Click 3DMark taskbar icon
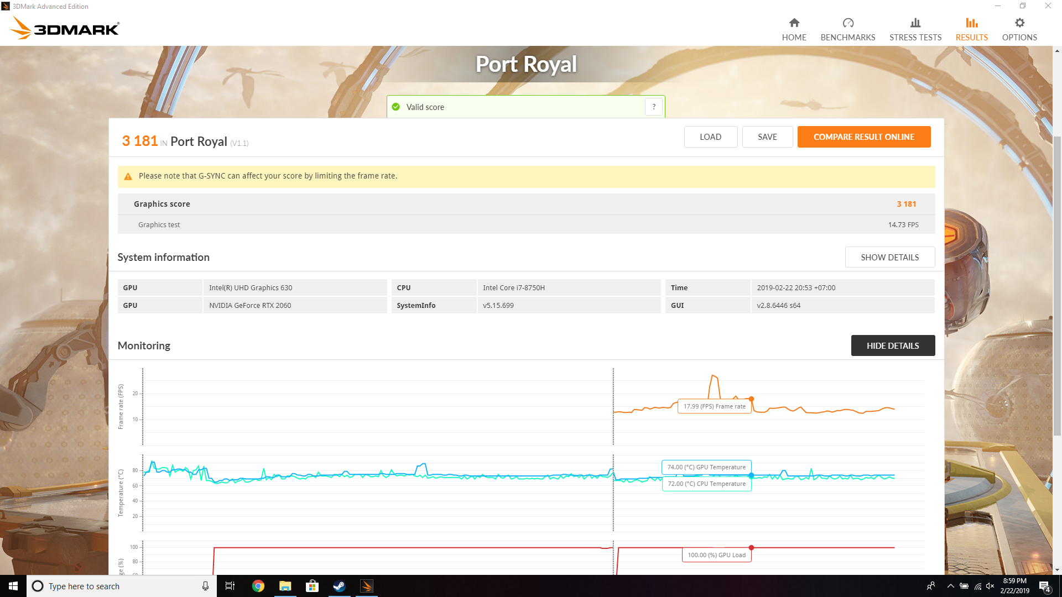This screenshot has width=1062, height=597. coord(366,586)
